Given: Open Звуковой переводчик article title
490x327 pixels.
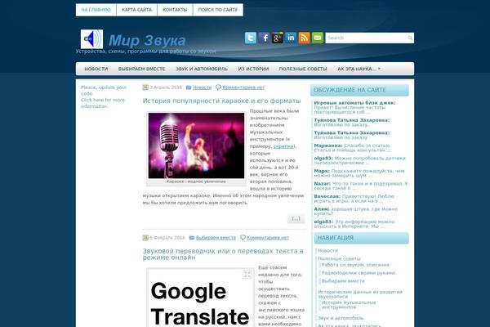Looking at the screenshot, I should point(223,254).
